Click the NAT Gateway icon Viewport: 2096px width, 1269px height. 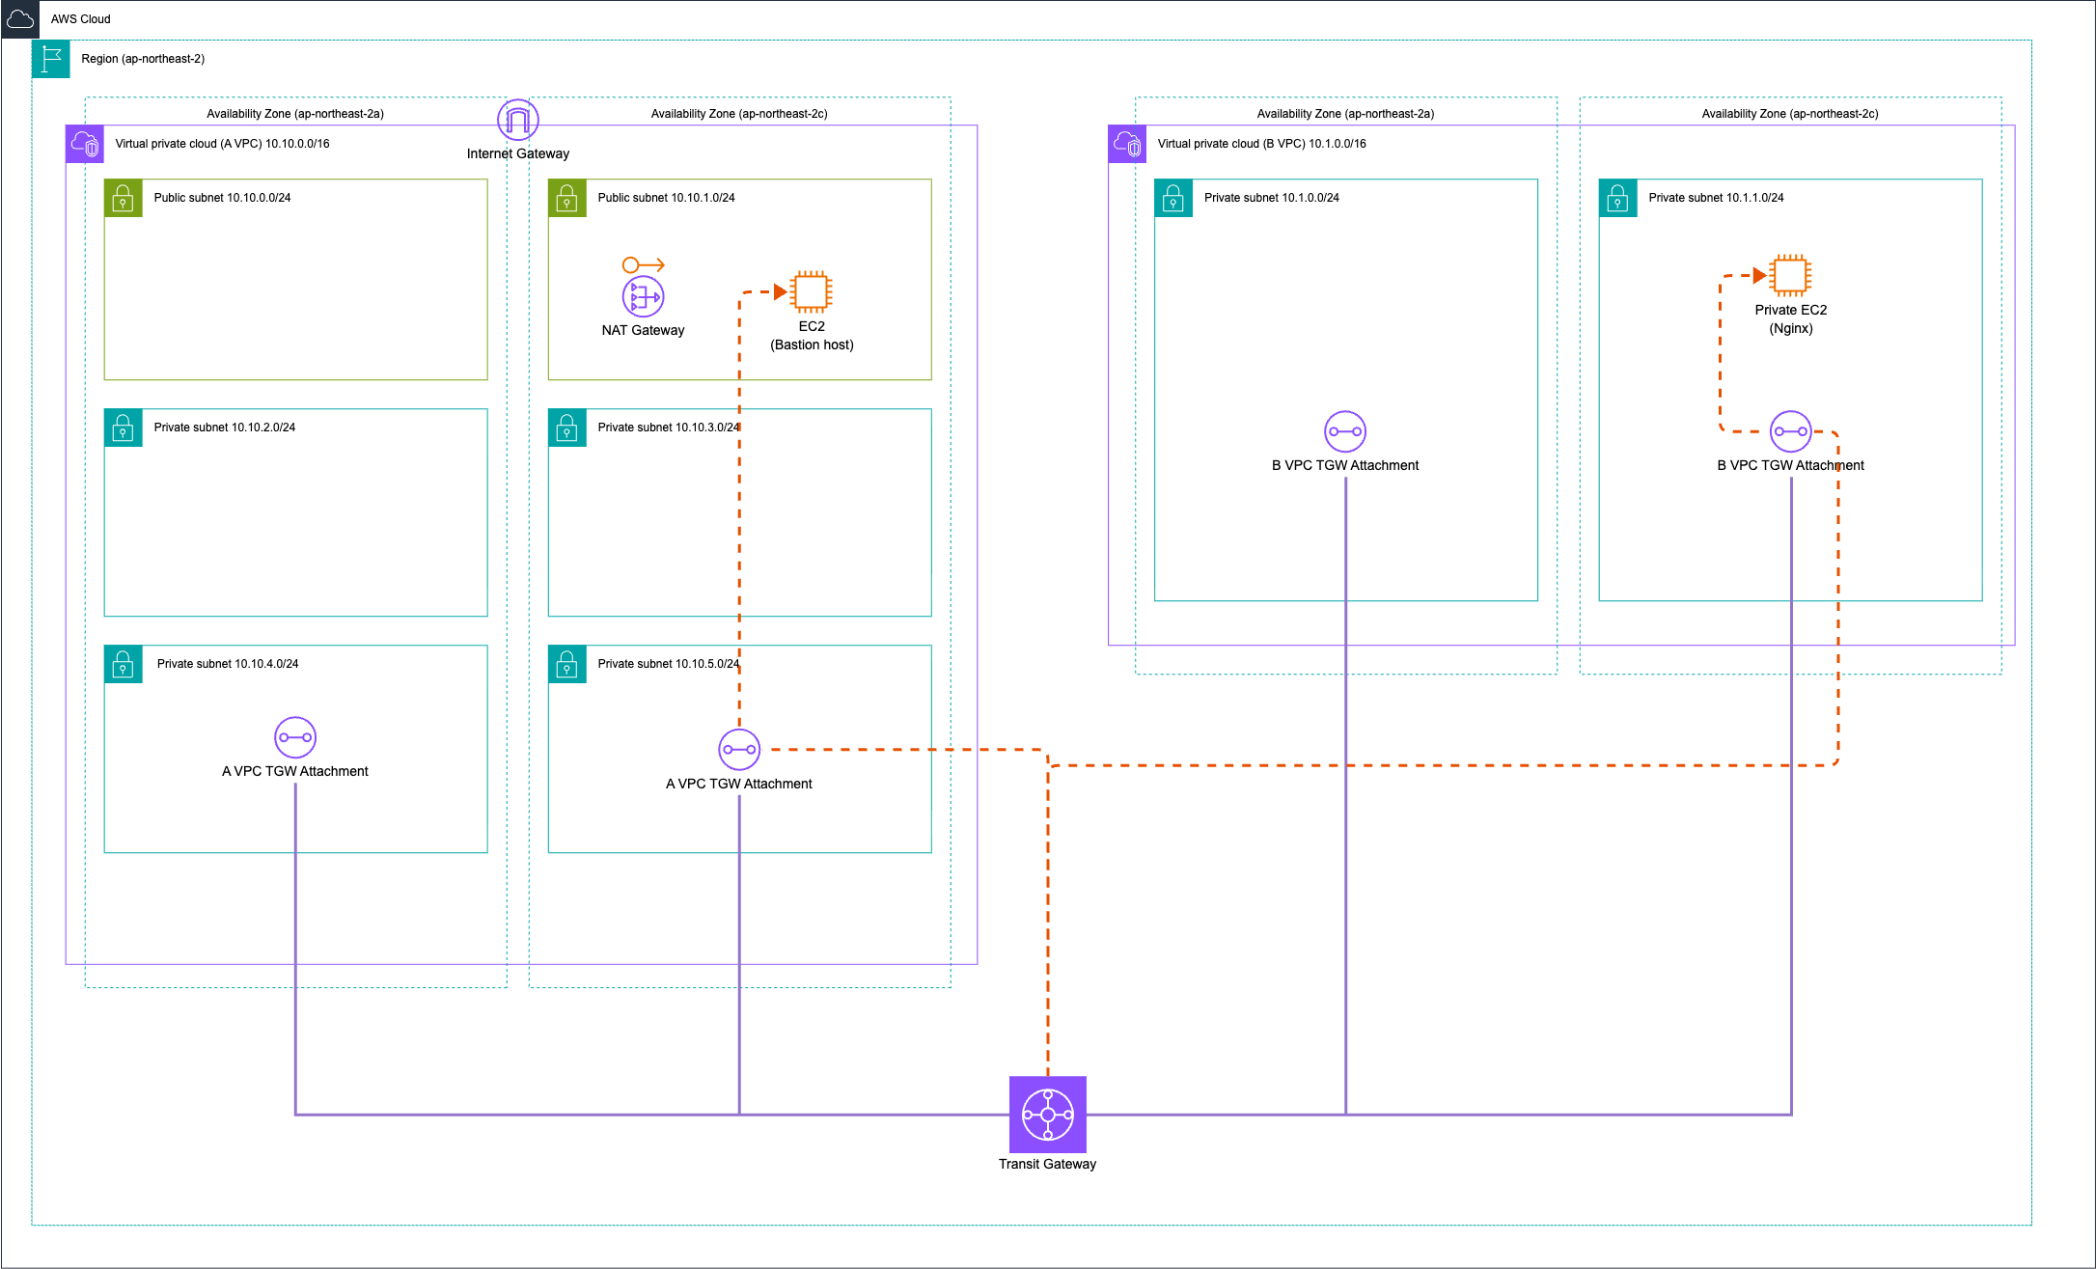643,296
